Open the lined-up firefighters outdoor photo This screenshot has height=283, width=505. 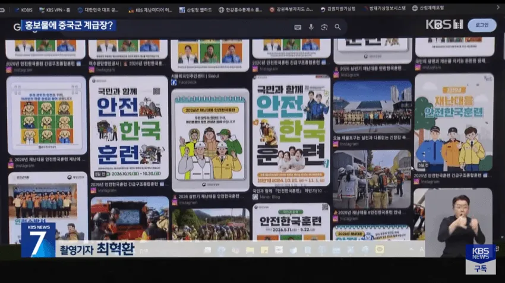coord(211,224)
